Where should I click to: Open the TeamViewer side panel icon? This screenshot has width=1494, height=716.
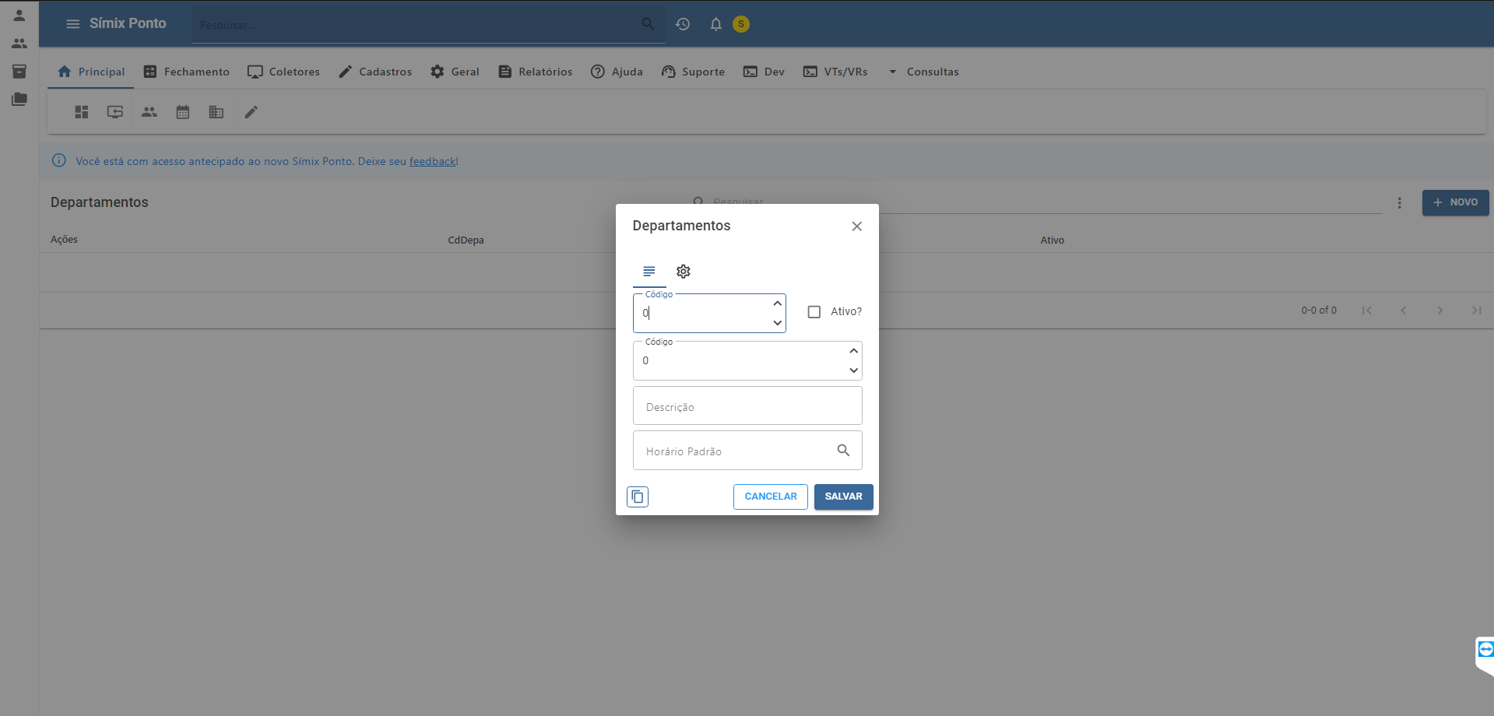(x=1485, y=650)
